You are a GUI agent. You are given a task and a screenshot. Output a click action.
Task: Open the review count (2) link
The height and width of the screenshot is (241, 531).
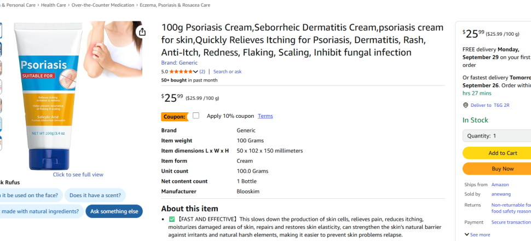(x=202, y=72)
